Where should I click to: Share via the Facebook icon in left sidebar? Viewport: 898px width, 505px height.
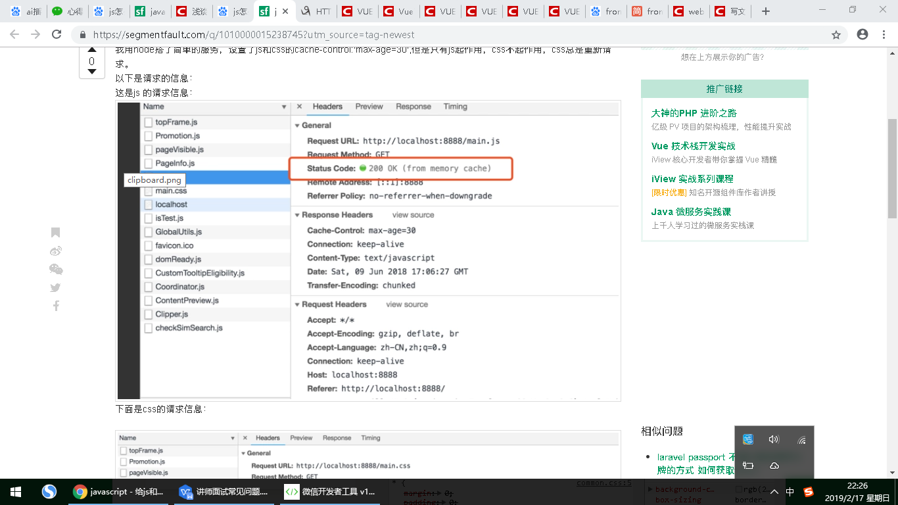55,306
